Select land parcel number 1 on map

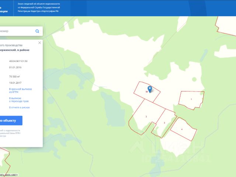tap(191, 100)
